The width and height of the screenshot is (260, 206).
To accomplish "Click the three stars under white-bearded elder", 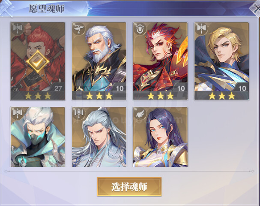I will 99,96.
